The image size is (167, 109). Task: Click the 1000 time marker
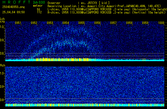click(161, 23)
